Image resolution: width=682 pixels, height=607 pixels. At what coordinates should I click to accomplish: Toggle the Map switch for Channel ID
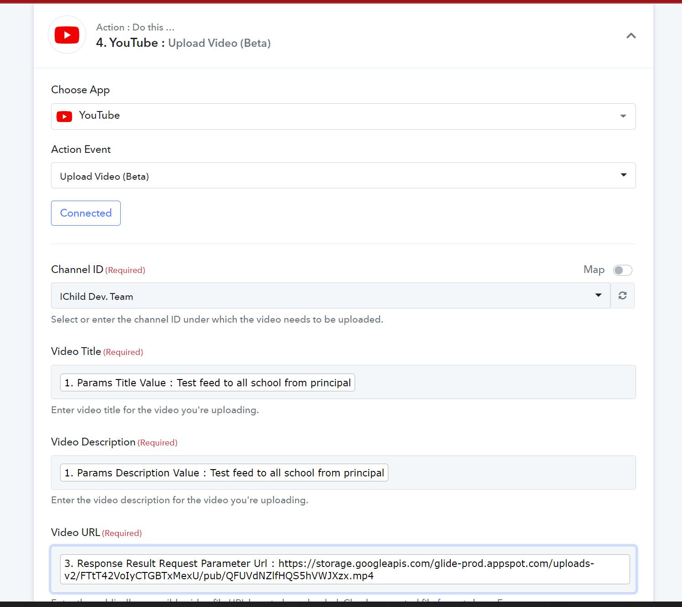point(622,270)
